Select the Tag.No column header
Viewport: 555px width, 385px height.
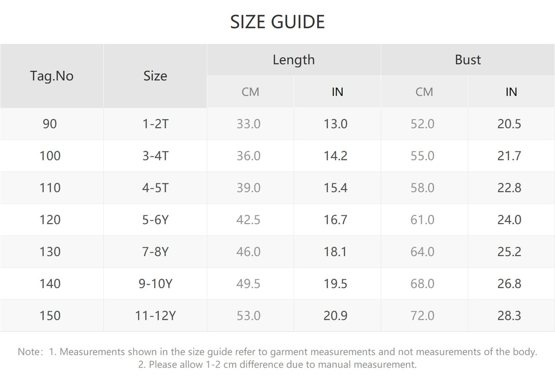click(51, 76)
